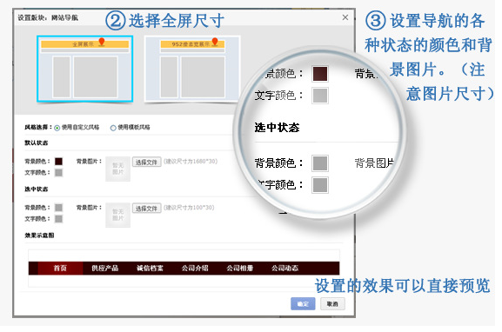
Task: Click 暂无图片 placeholder under 默认状态
Action: (117, 169)
